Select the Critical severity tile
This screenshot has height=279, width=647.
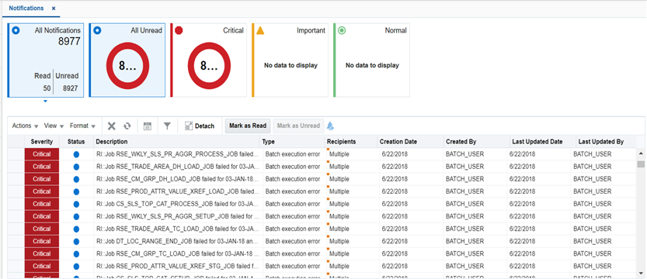tap(208, 60)
